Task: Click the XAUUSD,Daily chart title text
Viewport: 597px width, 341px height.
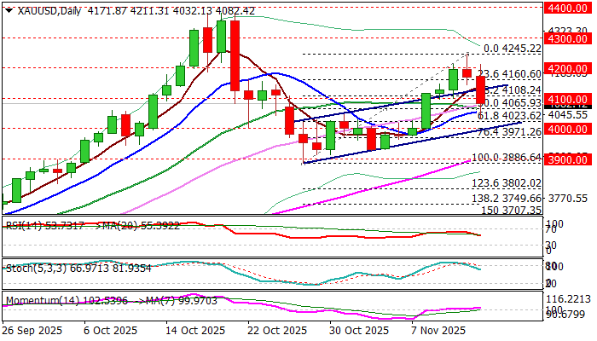Action: tap(49, 11)
